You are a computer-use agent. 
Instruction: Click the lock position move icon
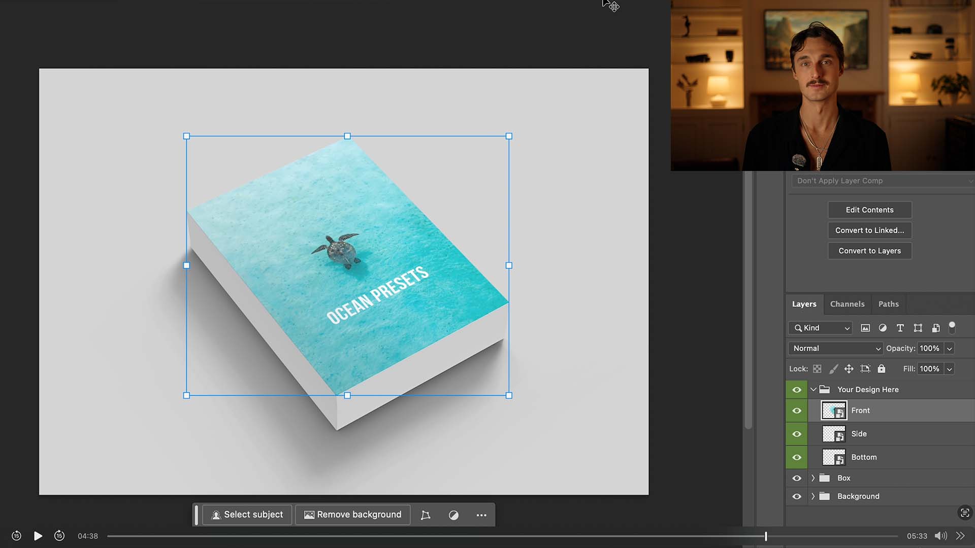point(849,369)
